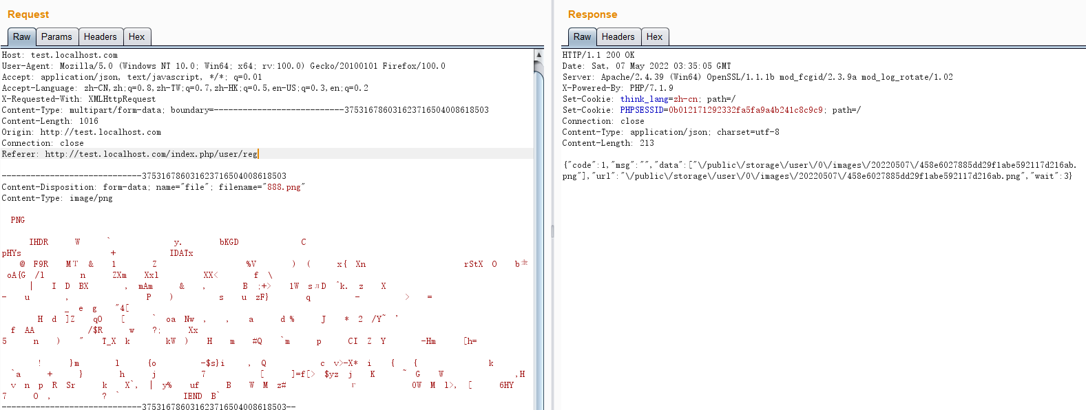
Task: Click Connection: close in the request
Action: (43, 143)
